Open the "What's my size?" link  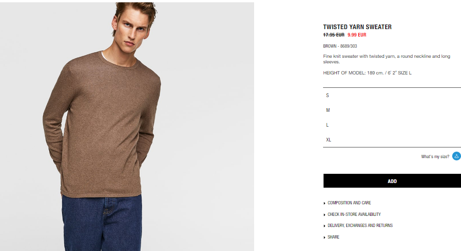click(x=435, y=157)
